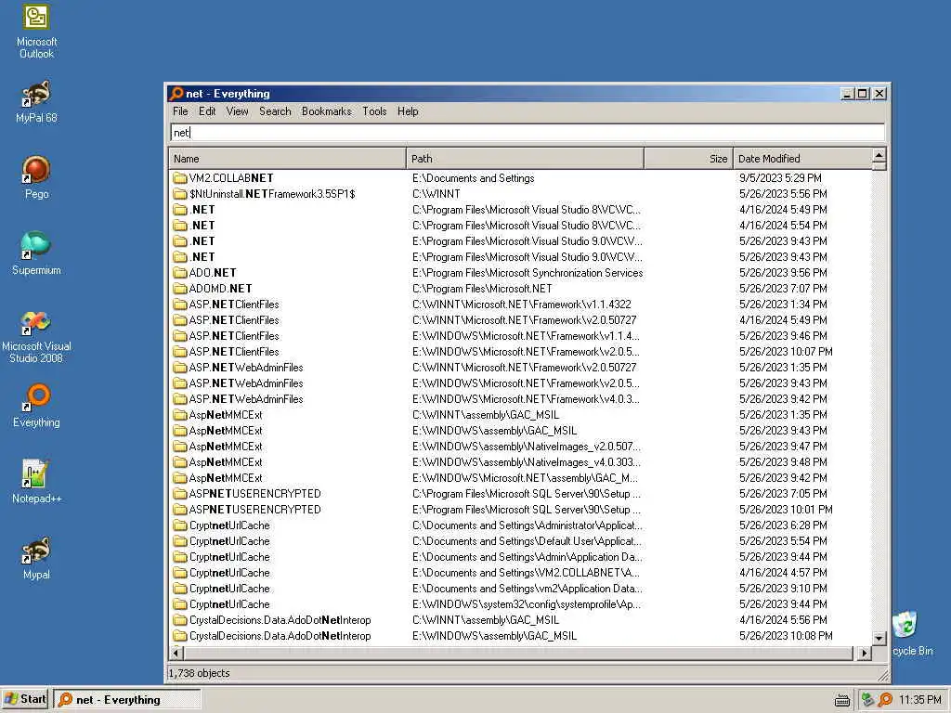Launch Supermium browser shortcut

(36, 253)
